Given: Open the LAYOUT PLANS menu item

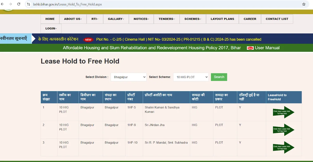Looking at the screenshot, I should (222, 19).
